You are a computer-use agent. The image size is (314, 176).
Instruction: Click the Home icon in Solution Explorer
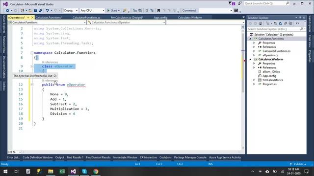(261, 23)
